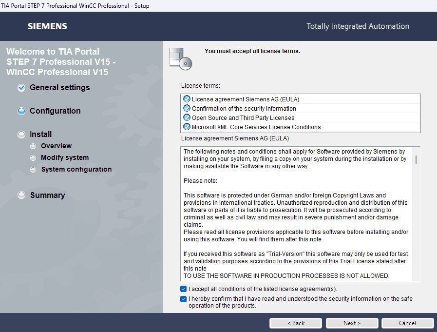Cancel the setup installation
The width and height of the screenshot is (437, 332).
[407, 323]
